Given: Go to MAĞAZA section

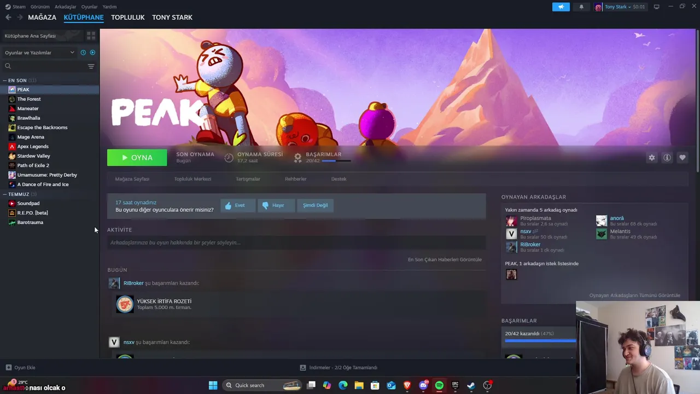Looking at the screenshot, I should coord(42,18).
